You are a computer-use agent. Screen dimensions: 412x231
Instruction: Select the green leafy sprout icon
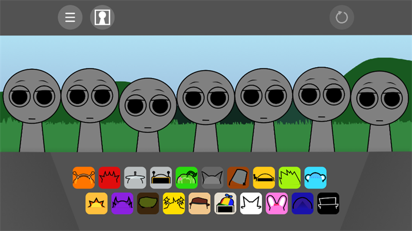pyautogui.click(x=187, y=178)
